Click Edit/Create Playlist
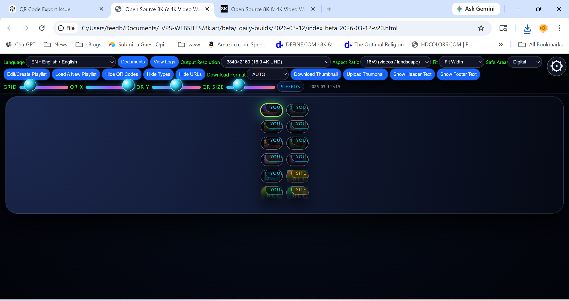This screenshot has height=301, width=569. (27, 74)
